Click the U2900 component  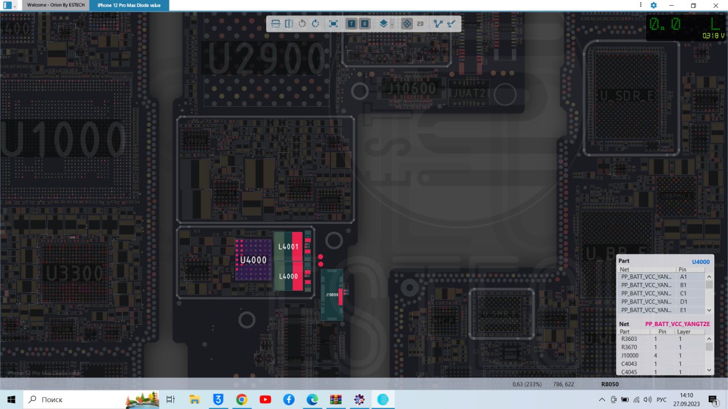266,59
